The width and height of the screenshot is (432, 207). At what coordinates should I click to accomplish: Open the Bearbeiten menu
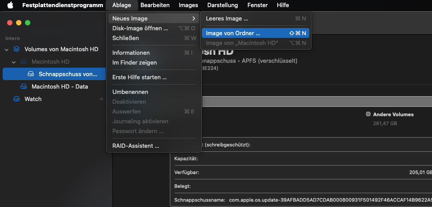(x=155, y=5)
